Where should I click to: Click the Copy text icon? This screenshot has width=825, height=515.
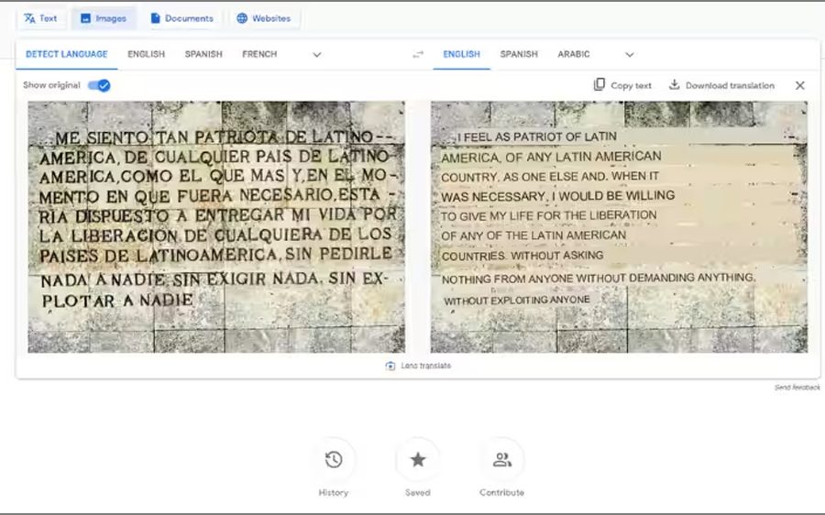pyautogui.click(x=599, y=85)
